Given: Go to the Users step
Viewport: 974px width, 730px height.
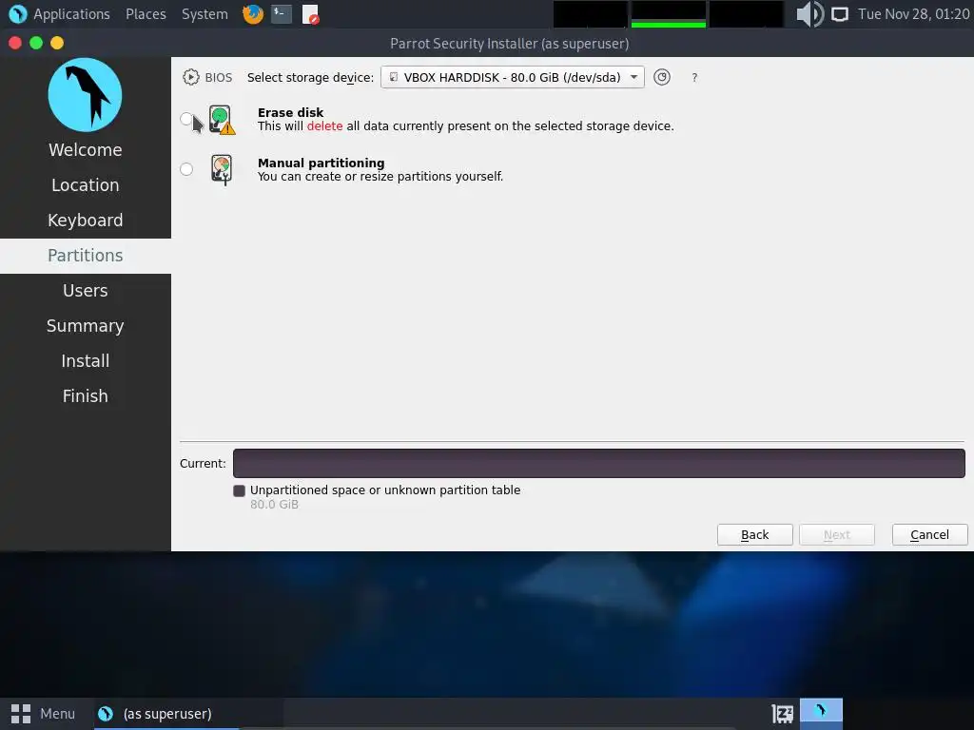Looking at the screenshot, I should tap(85, 291).
